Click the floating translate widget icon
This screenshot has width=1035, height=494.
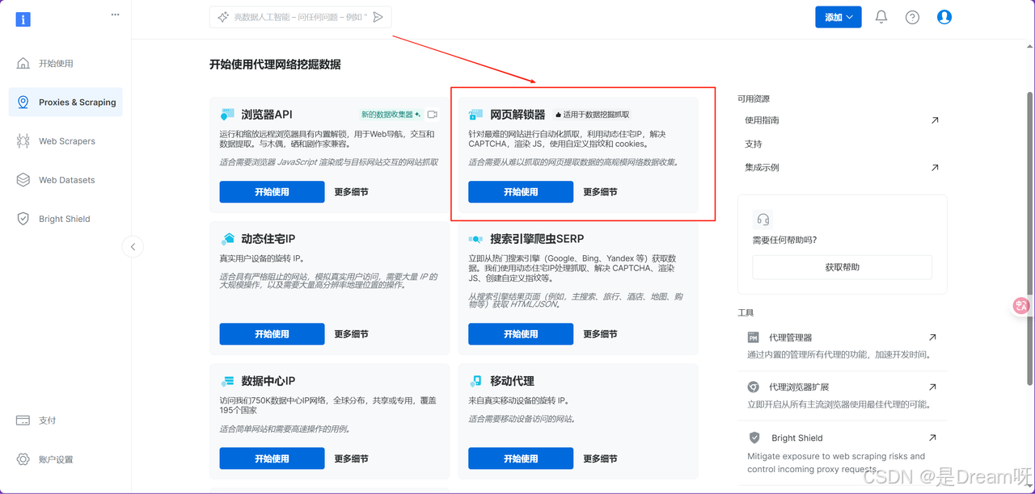(1022, 306)
